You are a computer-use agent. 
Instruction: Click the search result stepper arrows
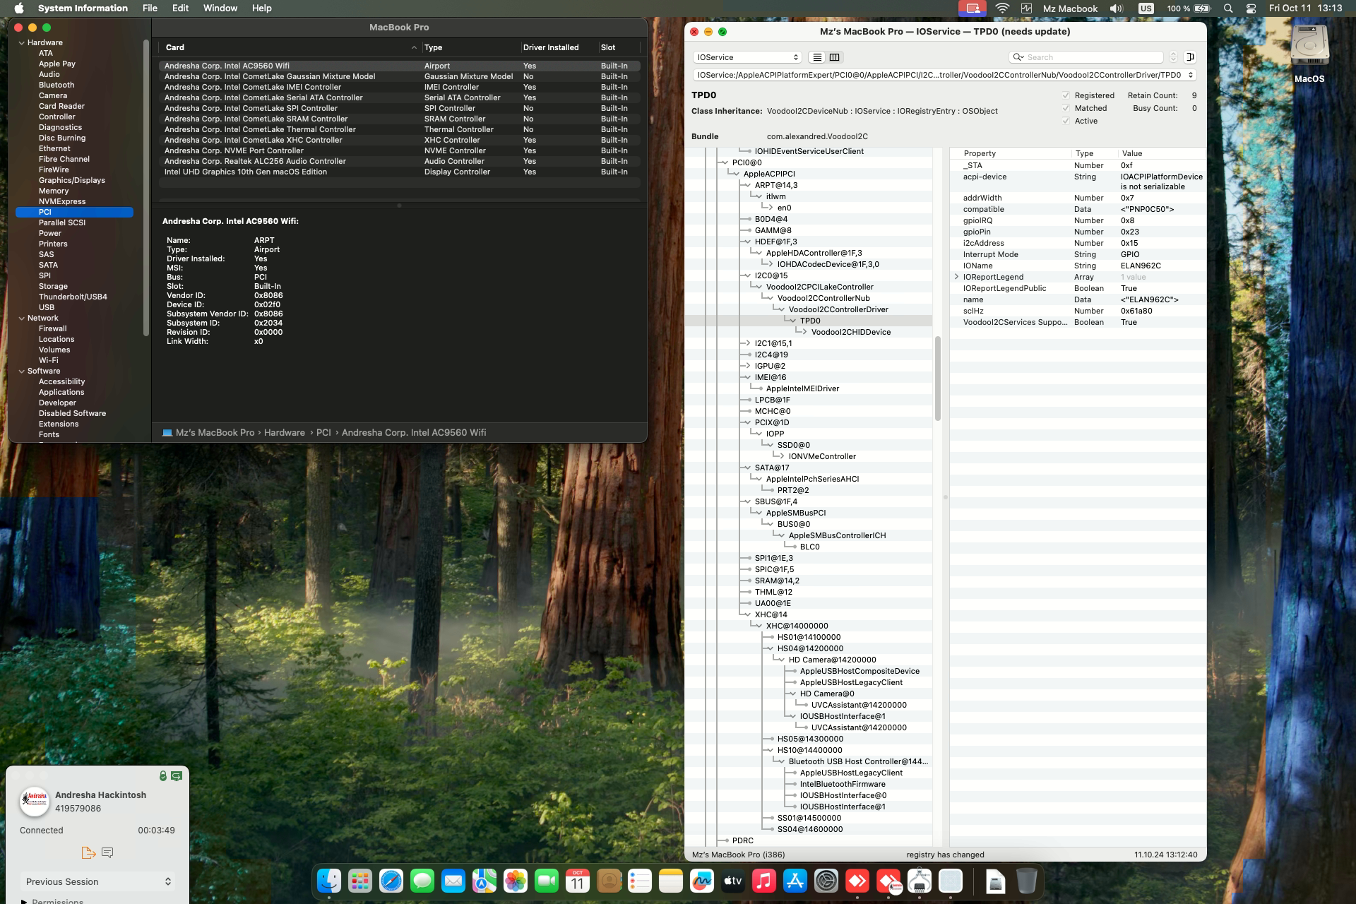pyautogui.click(x=1173, y=57)
